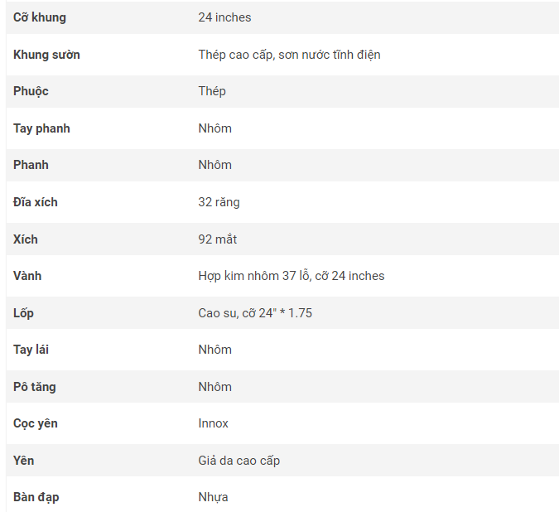Image resolution: width=559 pixels, height=512 pixels.
Task: Select the "24 inches" frame size value
Action: [224, 17]
